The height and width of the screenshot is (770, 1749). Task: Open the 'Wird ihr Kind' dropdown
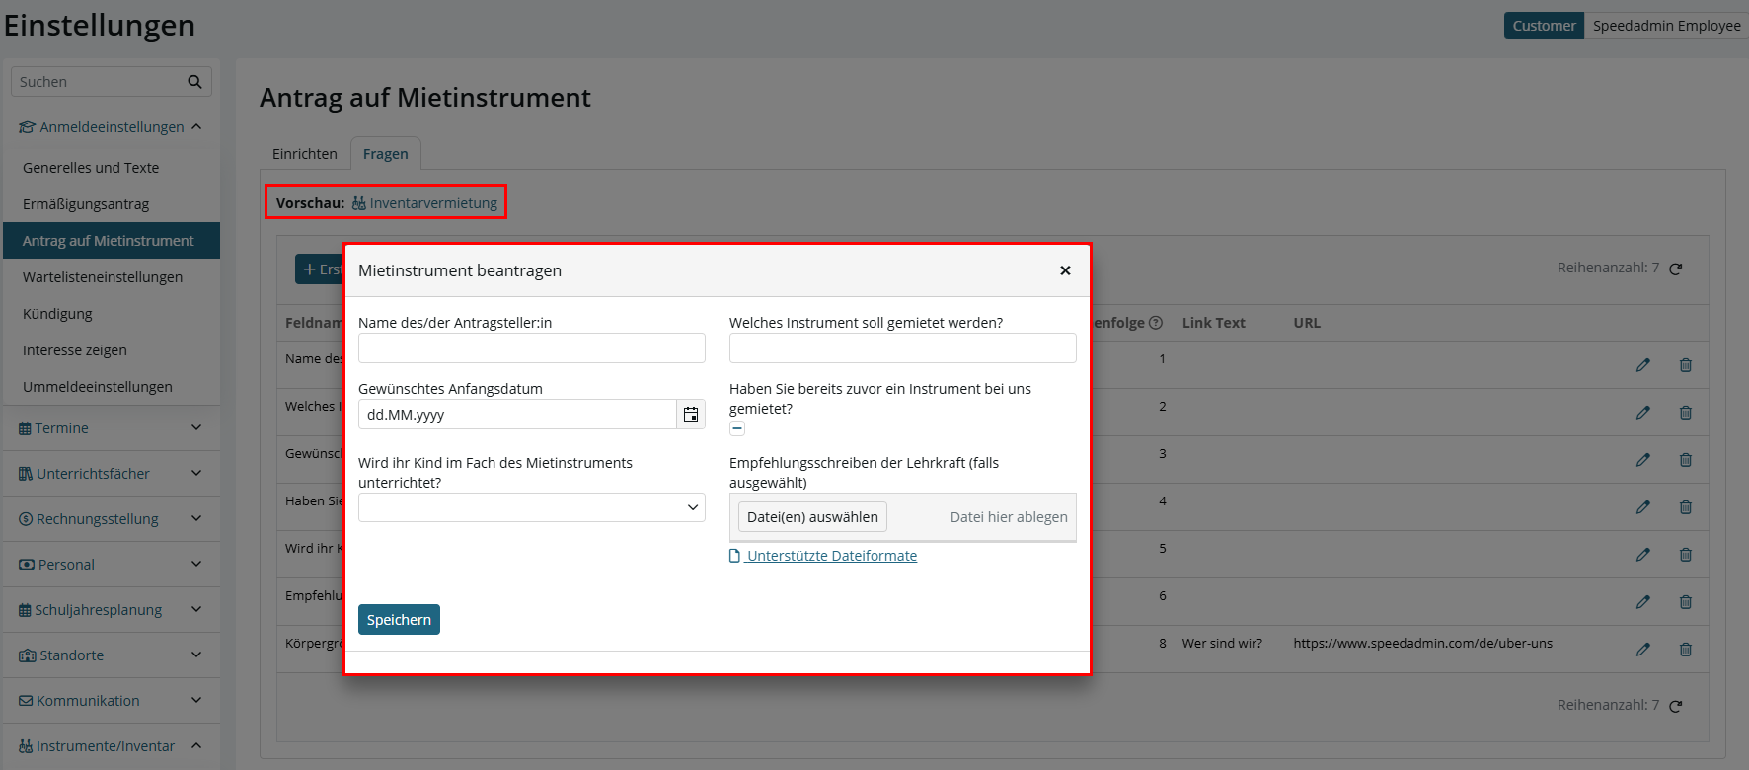click(x=532, y=507)
